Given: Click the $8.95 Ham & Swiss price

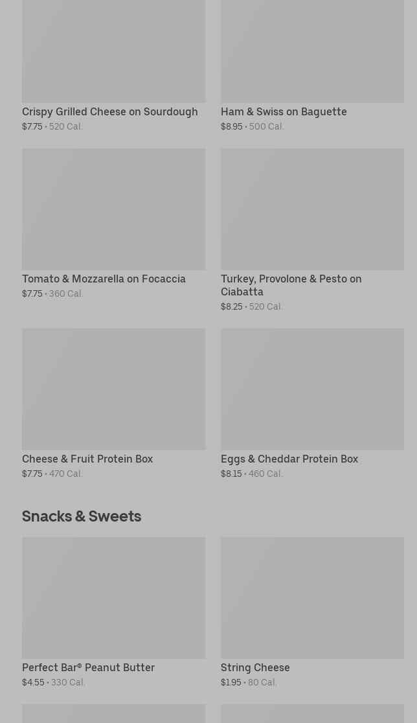Looking at the screenshot, I should click(231, 127).
